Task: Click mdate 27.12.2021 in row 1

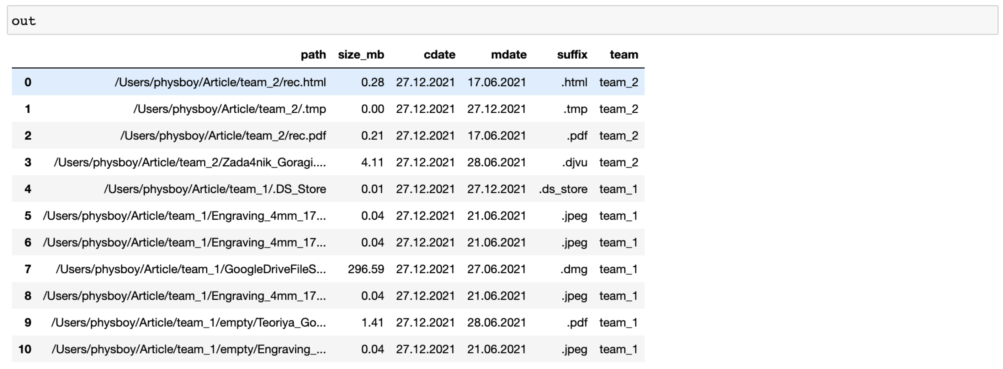Action: (497, 109)
